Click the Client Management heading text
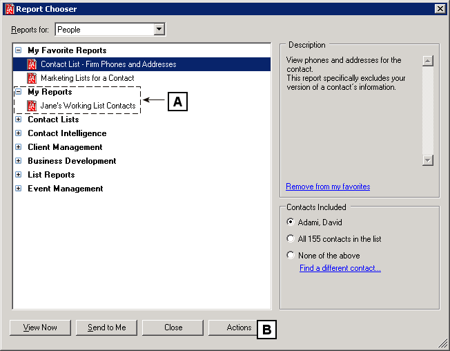 65,147
